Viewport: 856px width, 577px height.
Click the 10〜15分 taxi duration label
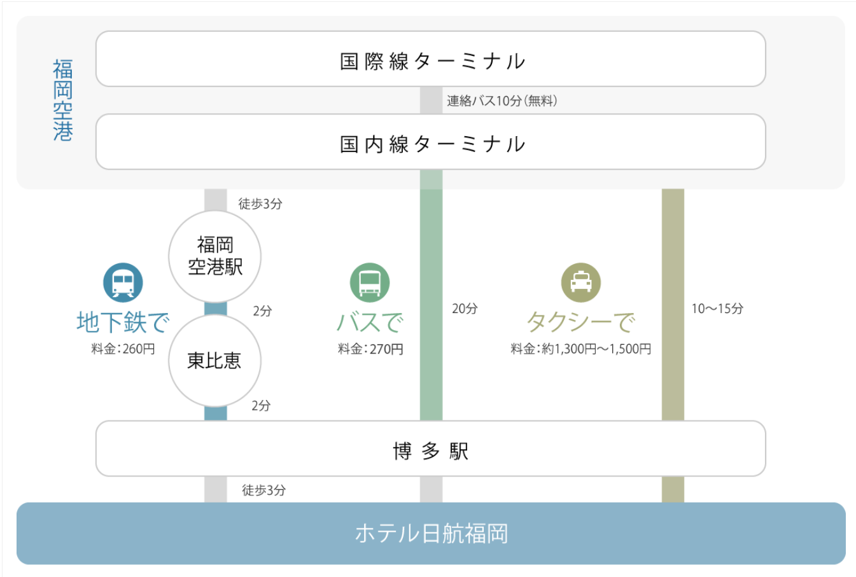click(717, 309)
